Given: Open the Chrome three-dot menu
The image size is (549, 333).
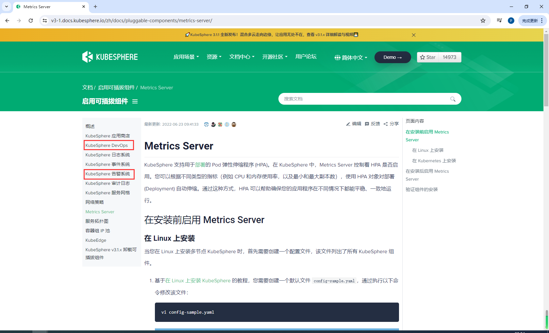Looking at the screenshot, I should (542, 21).
